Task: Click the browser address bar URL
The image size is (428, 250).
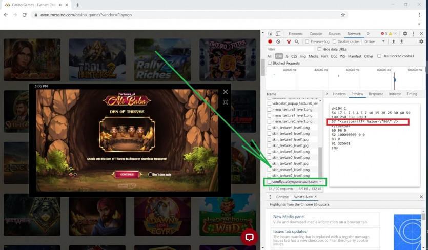Action: click(86, 15)
